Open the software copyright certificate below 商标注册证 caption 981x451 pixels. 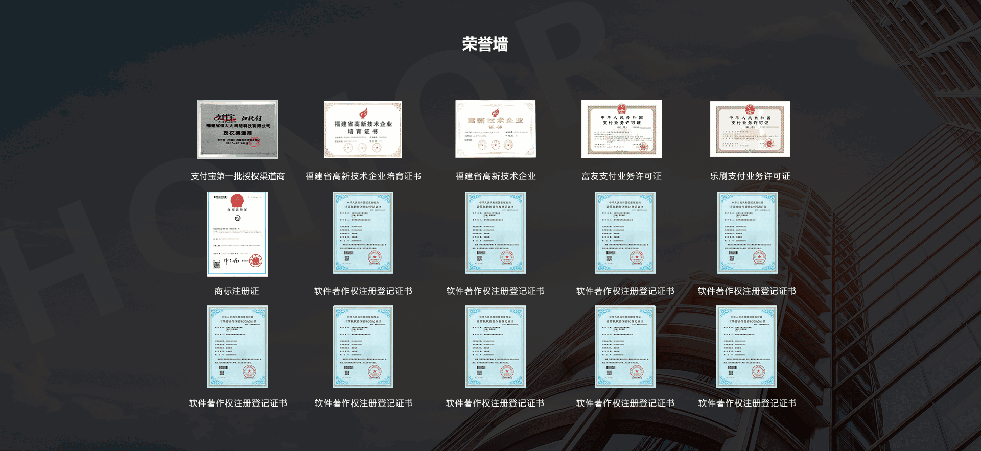point(238,347)
